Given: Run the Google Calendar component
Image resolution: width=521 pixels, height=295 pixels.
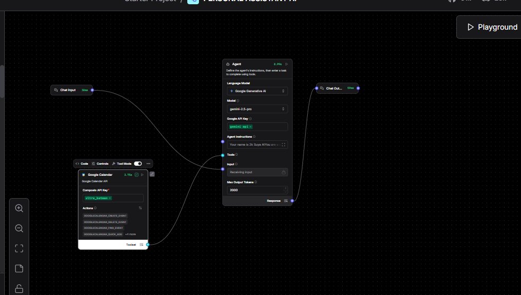Looking at the screenshot, I should tap(142, 175).
